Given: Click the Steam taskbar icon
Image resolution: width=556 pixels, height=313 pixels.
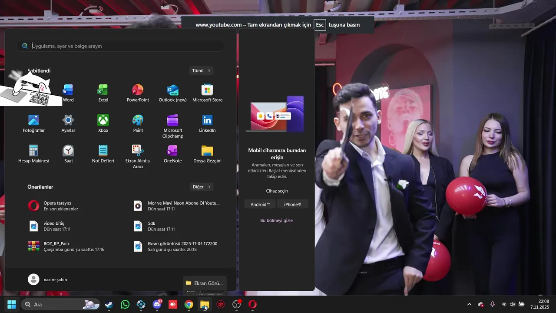Looking at the screenshot, I should pyautogui.click(x=109, y=304).
